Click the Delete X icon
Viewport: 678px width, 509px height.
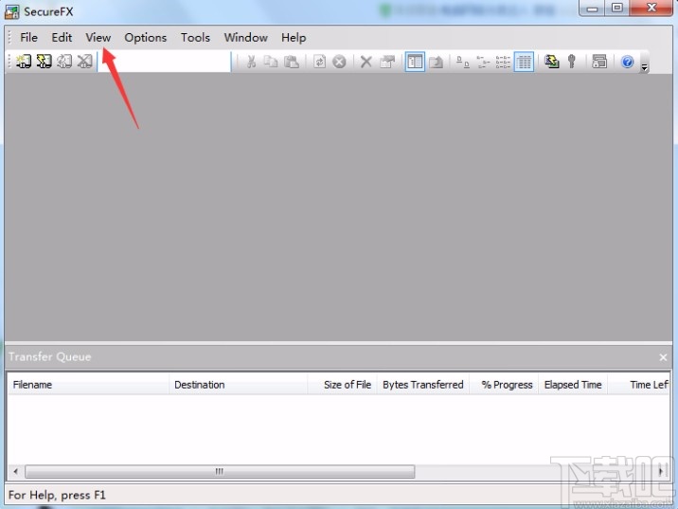click(366, 62)
